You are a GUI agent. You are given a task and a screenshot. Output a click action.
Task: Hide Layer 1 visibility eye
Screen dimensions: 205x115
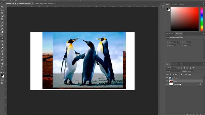click(x=167, y=81)
